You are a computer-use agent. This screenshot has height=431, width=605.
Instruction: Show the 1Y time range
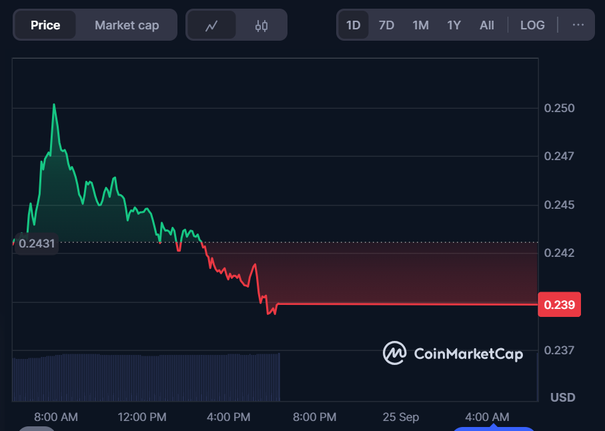[x=454, y=25]
